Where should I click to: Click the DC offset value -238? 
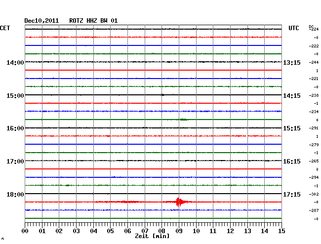tap(314, 95)
